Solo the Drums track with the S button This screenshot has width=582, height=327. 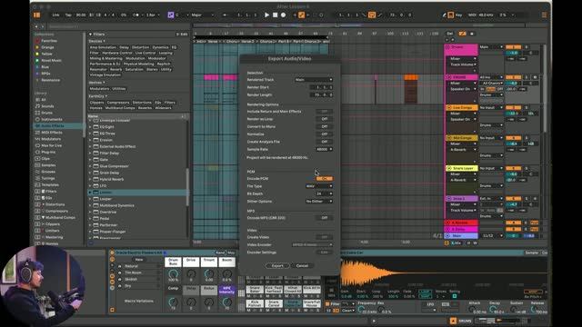coord(527,47)
